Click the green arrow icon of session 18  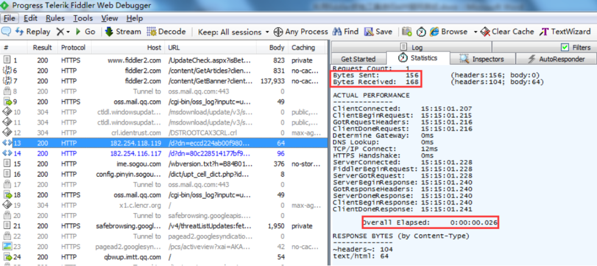(x=7, y=195)
